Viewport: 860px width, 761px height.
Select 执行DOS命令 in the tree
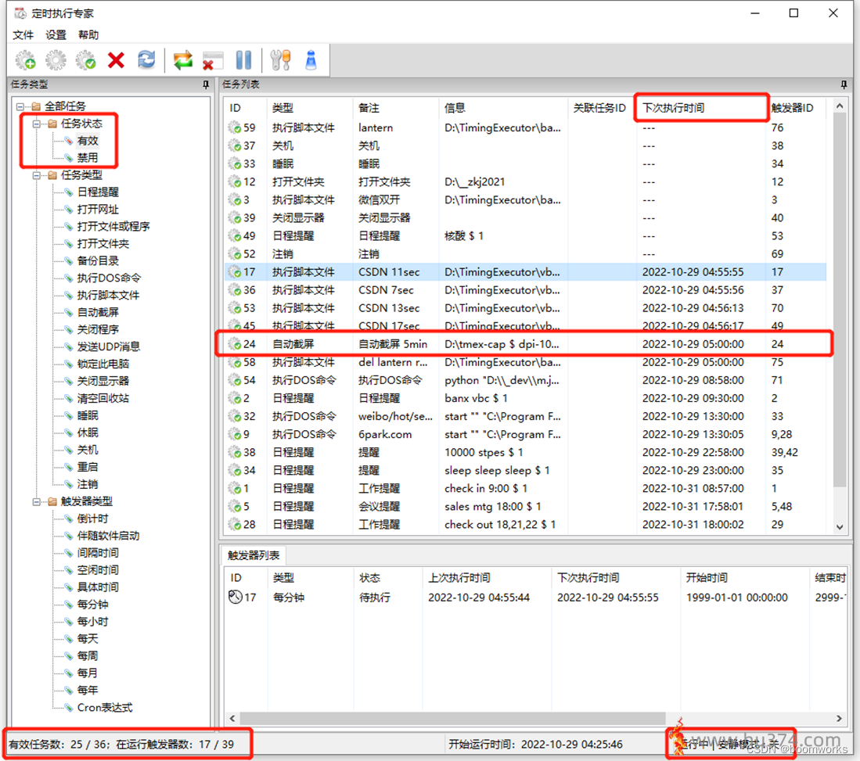(x=109, y=278)
